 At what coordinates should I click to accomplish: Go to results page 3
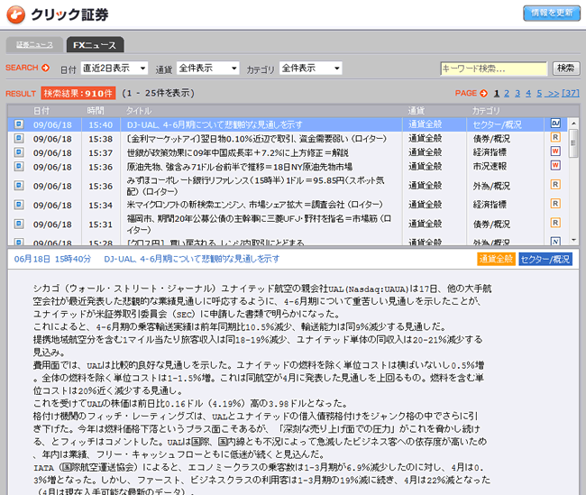click(x=517, y=93)
